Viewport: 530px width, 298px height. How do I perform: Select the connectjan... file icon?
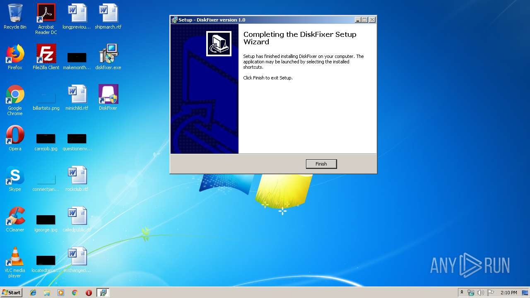click(x=46, y=183)
